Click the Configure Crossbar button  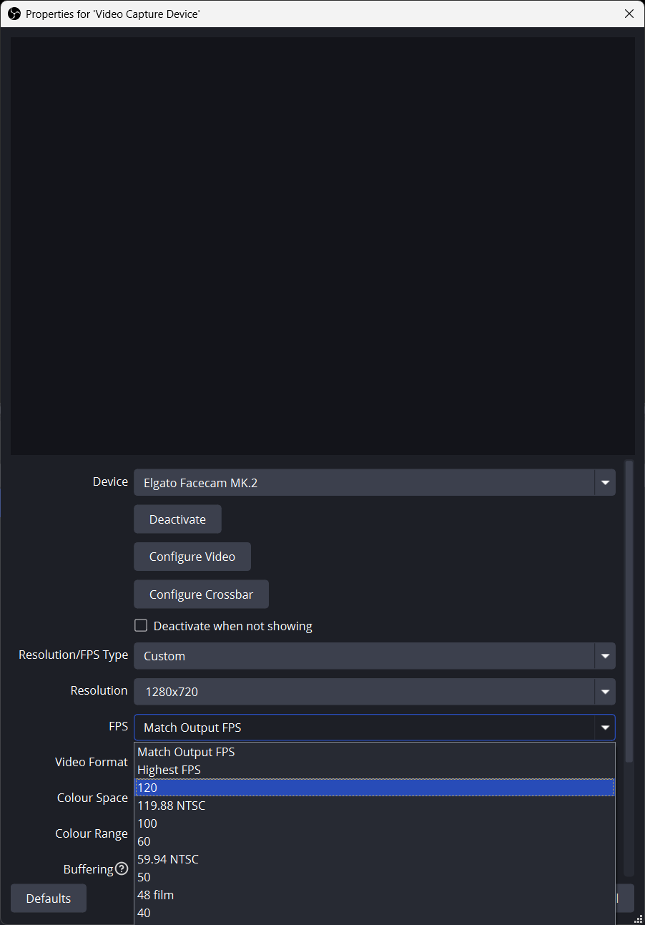click(201, 594)
